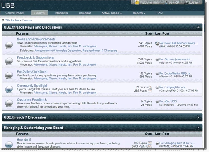
Task: Click the badge icon next to 225 Posts
Action: 150,90
